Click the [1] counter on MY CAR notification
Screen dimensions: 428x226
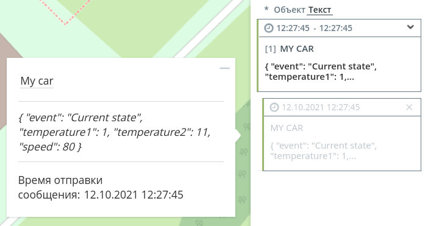coord(270,49)
